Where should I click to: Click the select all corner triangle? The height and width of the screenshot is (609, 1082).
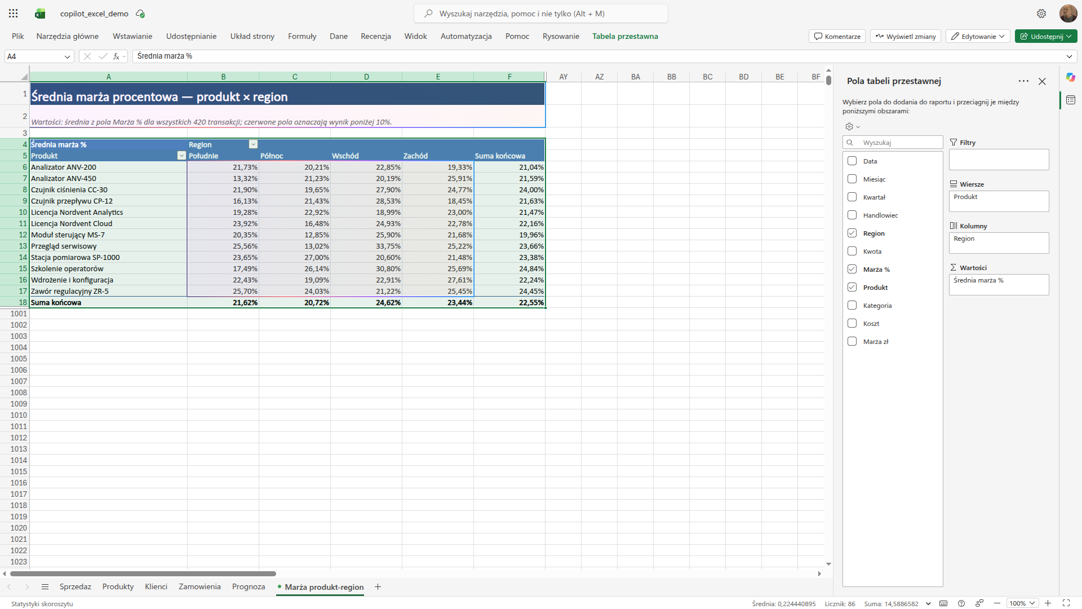pyautogui.click(x=24, y=77)
